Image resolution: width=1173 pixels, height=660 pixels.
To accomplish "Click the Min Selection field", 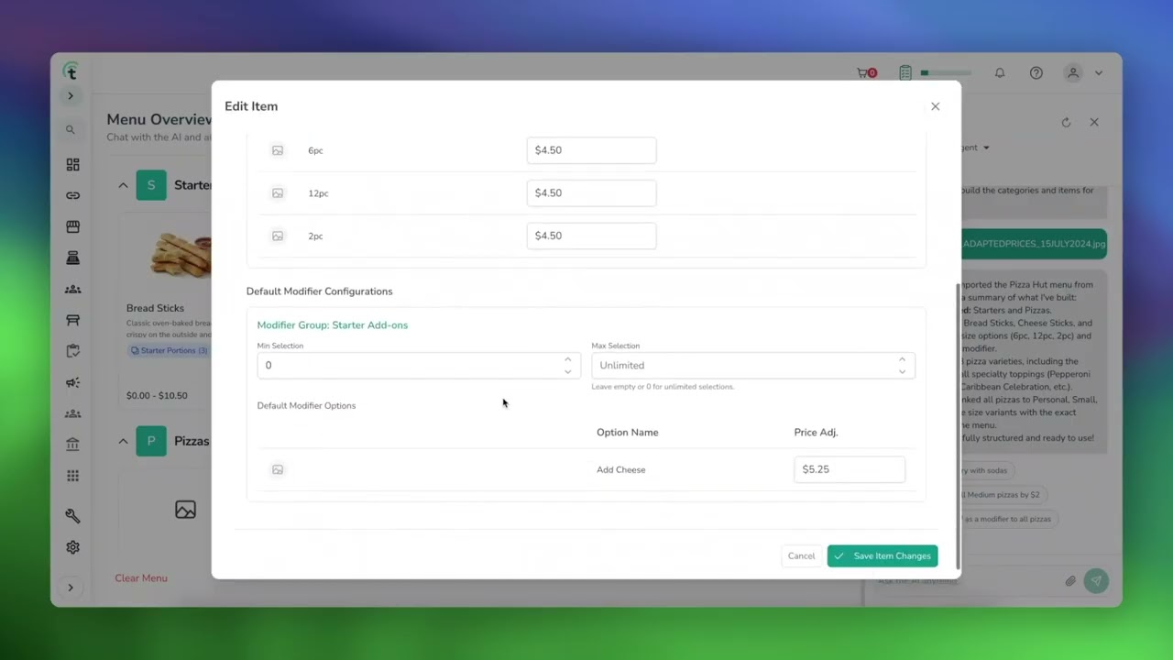I will tap(418, 365).
